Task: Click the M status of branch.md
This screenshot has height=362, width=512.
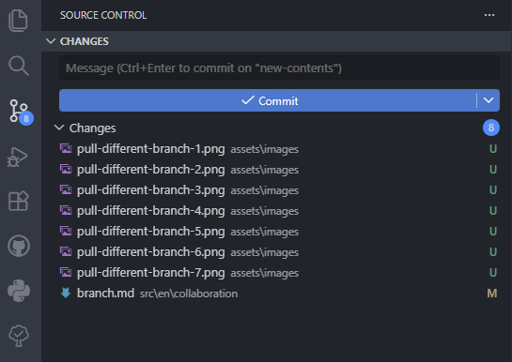Action: click(492, 294)
